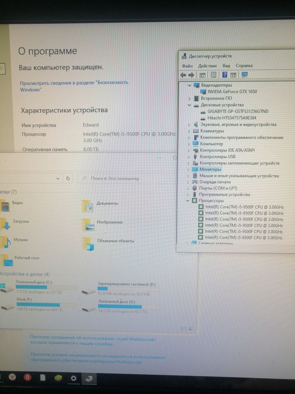Toggle the action pane toolbar icon
Screen dimensions: 295x394
tap(233, 75)
